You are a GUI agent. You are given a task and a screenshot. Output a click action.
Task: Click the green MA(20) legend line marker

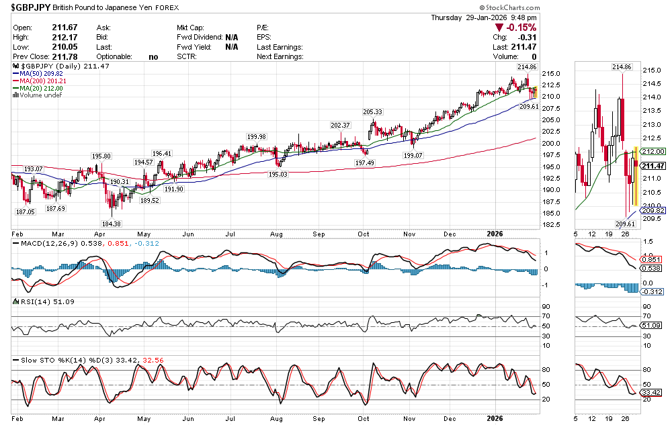[x=15, y=89]
